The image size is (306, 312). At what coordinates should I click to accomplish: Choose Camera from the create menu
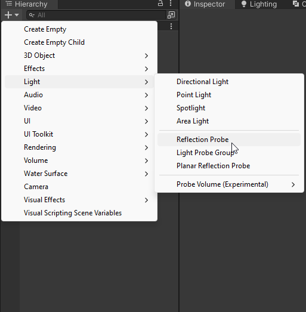pyautogui.click(x=79, y=187)
